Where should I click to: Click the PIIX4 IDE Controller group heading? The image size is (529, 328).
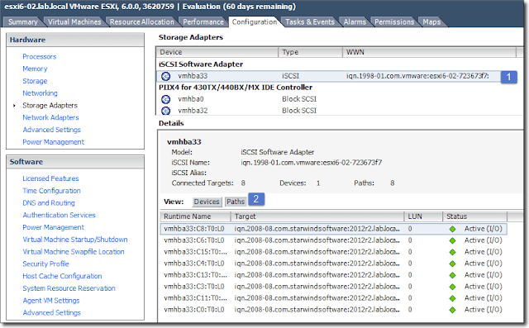coord(236,88)
